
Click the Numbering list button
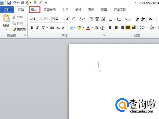[x=119, y=19]
